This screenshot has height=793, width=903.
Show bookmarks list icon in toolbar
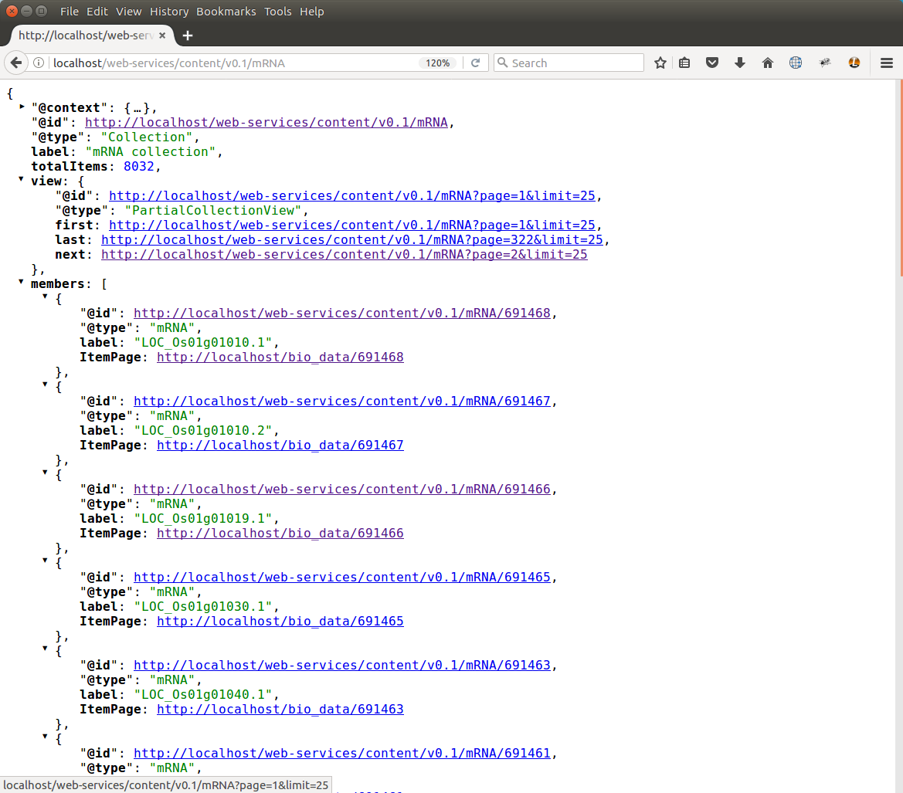pyautogui.click(x=684, y=63)
